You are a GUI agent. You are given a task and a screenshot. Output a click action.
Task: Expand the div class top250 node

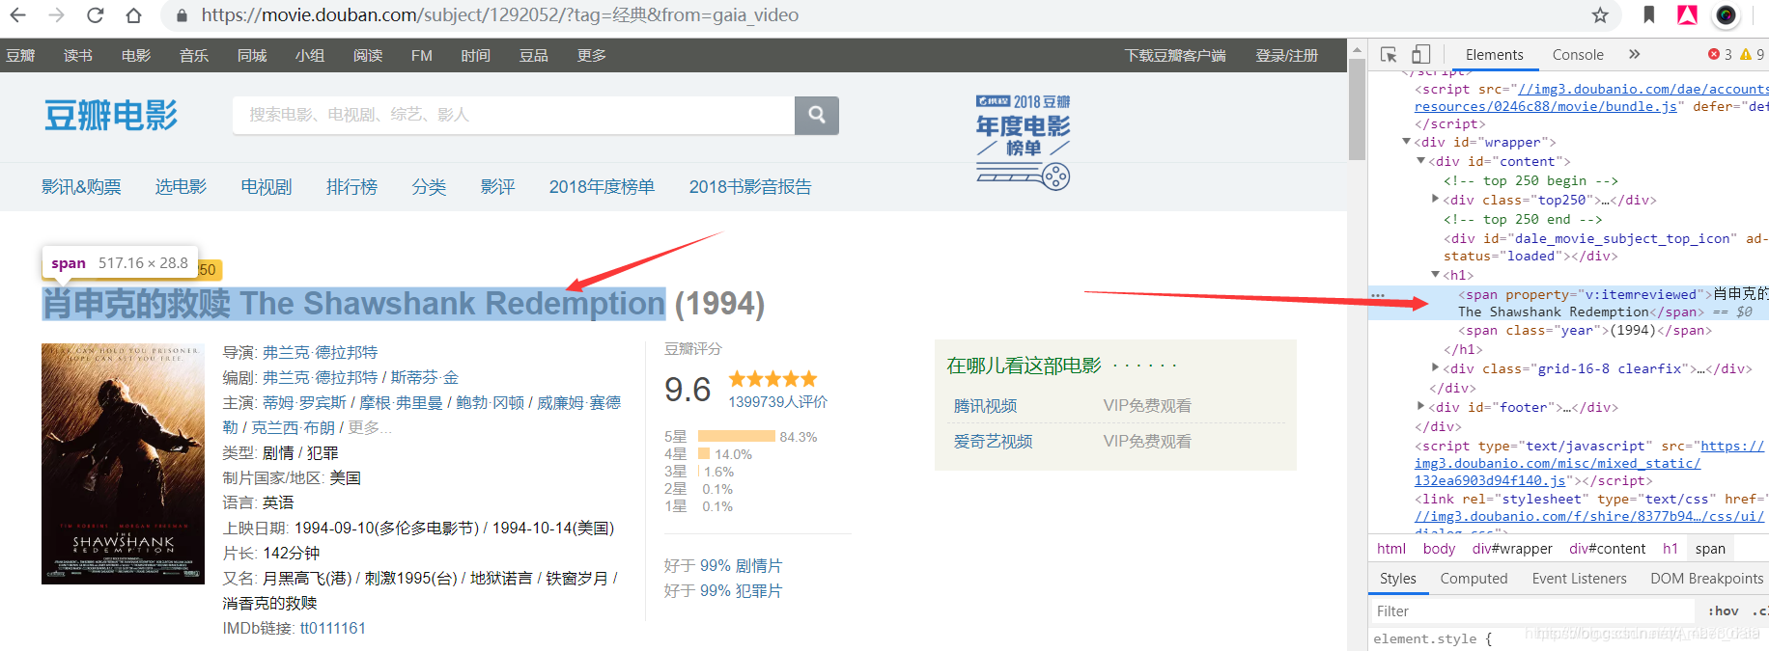pos(1435,200)
